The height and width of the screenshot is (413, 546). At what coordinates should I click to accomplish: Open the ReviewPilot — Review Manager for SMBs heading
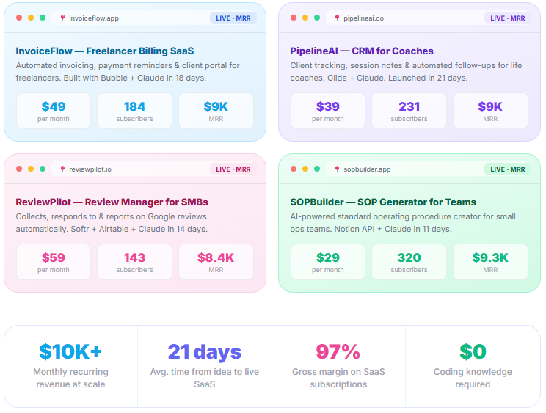(112, 202)
